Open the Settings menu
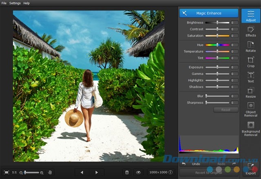This screenshot has height=179, width=261. point(15,3)
